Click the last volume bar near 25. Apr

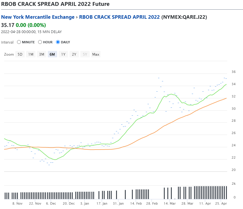click(226, 193)
